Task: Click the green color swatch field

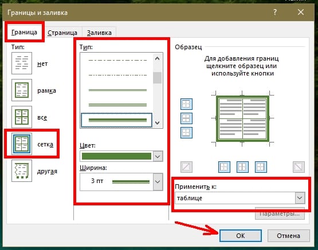Action: tap(116, 156)
